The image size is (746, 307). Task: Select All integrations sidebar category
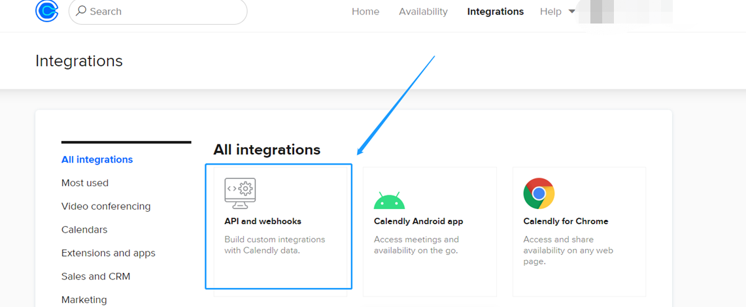pyautogui.click(x=97, y=159)
